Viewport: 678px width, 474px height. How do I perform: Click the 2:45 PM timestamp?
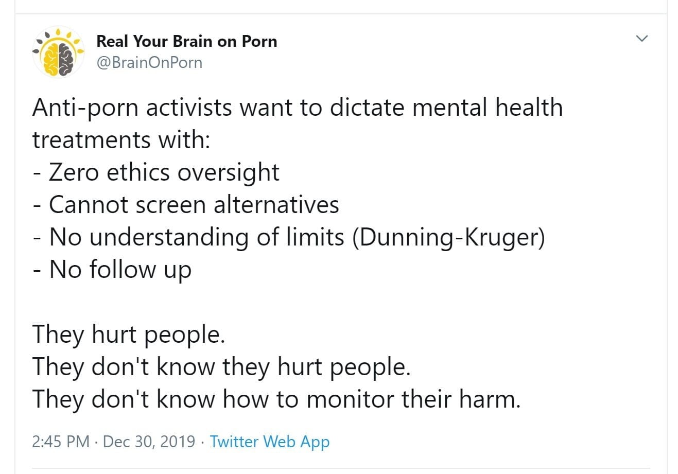pos(60,442)
